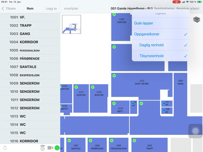Enable the Gule lapper layer
The width and height of the screenshot is (203, 152).
tap(160, 23)
